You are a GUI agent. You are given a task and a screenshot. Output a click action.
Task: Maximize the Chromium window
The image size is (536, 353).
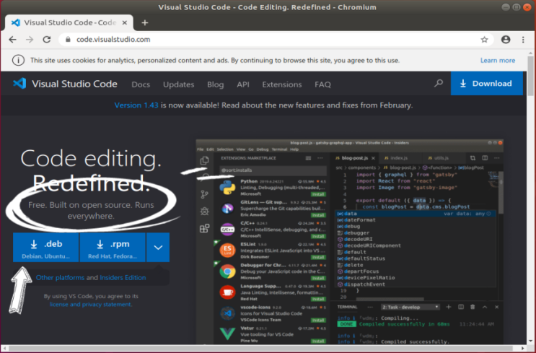[x=517, y=7]
